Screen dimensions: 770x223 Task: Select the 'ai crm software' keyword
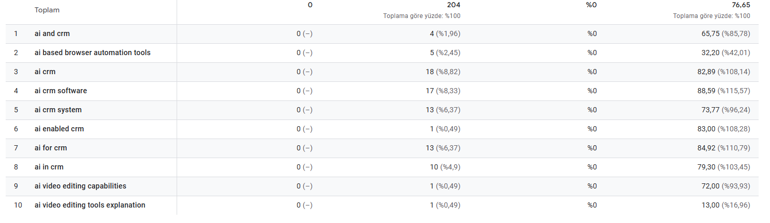60,91
